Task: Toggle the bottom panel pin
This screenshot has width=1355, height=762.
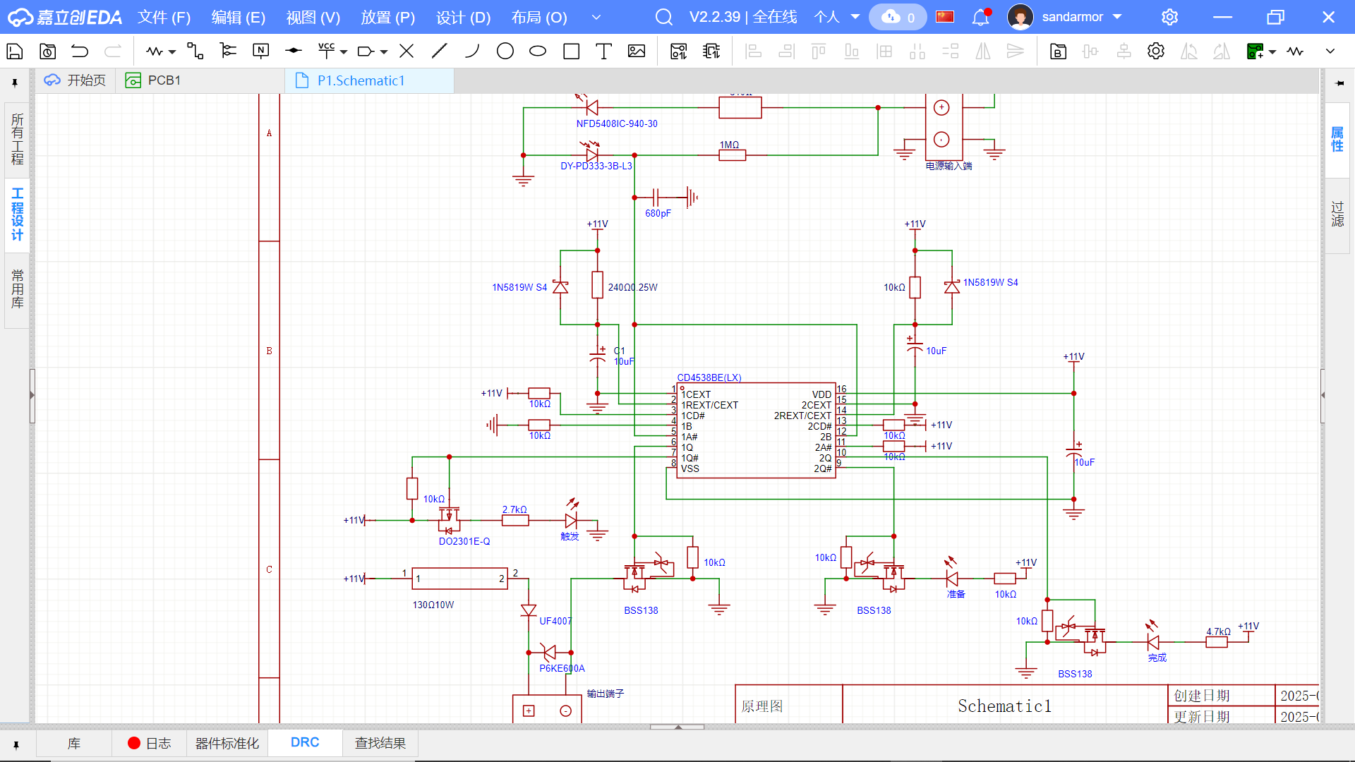Action: (16, 744)
